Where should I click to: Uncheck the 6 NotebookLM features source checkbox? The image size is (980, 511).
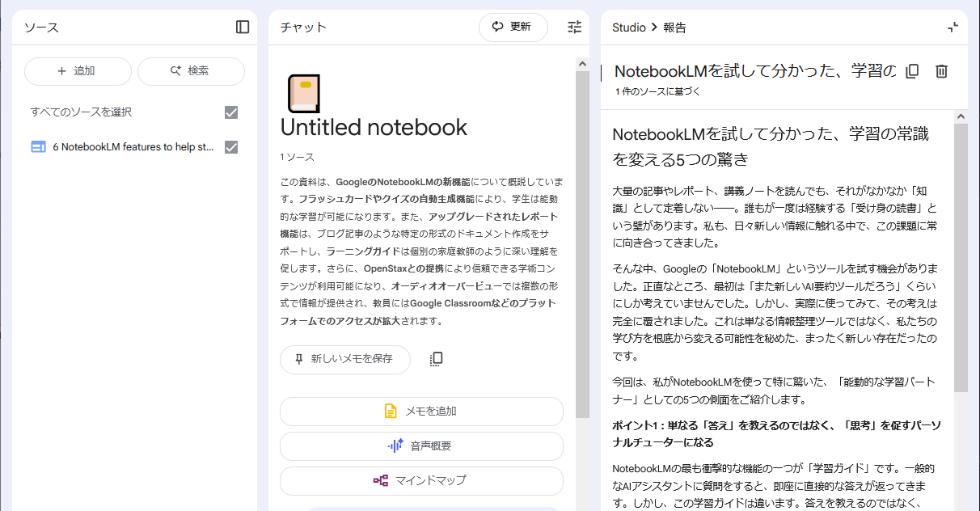pyautogui.click(x=231, y=147)
